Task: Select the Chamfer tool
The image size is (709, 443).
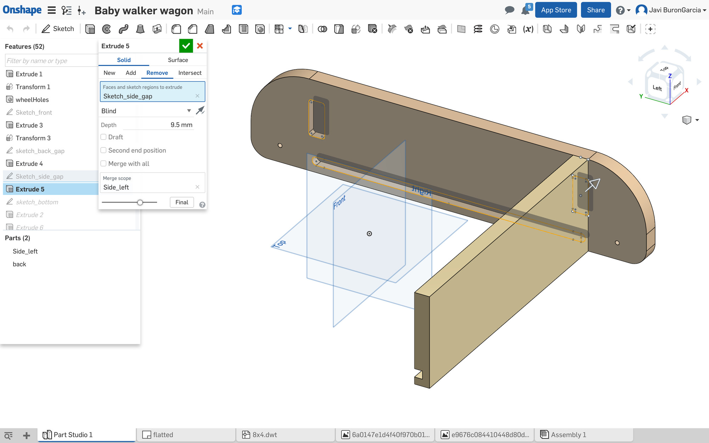Action: (x=193, y=29)
